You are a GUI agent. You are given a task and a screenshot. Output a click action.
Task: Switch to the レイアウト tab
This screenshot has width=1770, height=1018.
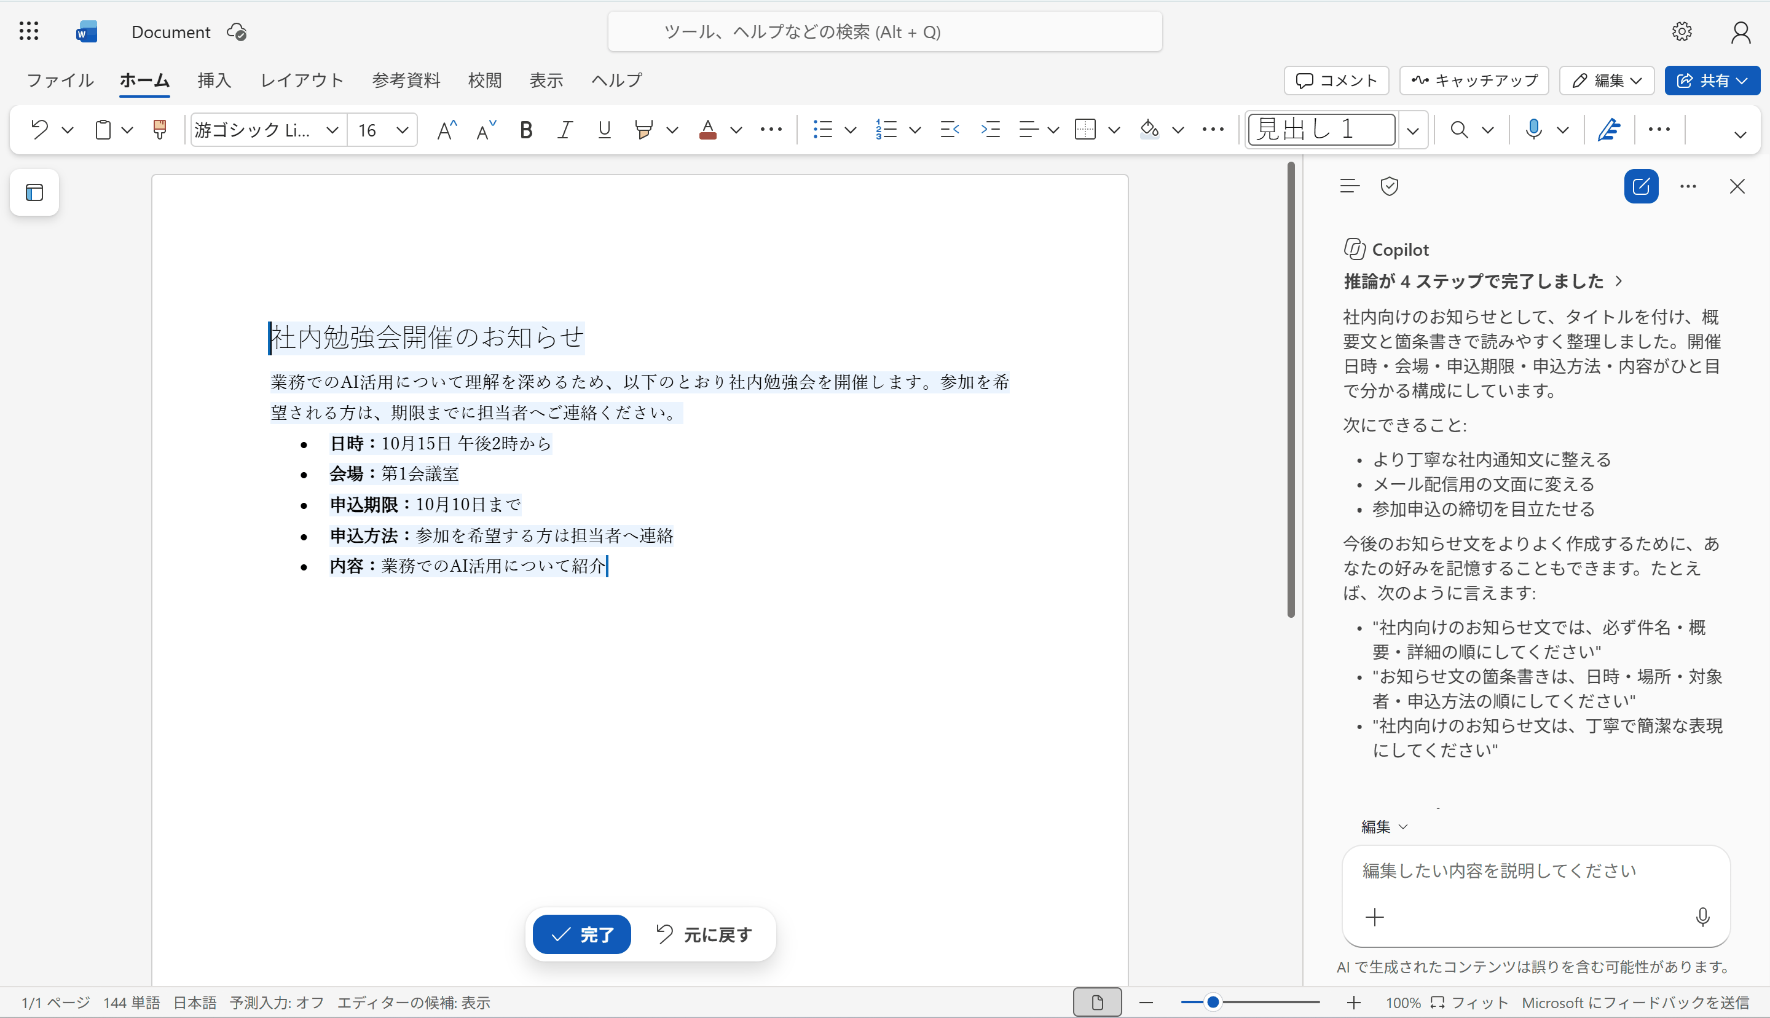(x=302, y=81)
